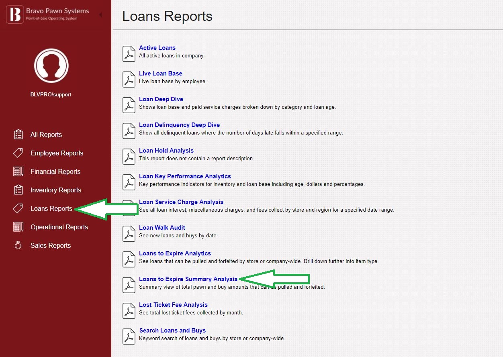Open Employee Reports in the sidebar
Image resolution: width=503 pixels, height=357 pixels.
tap(57, 153)
